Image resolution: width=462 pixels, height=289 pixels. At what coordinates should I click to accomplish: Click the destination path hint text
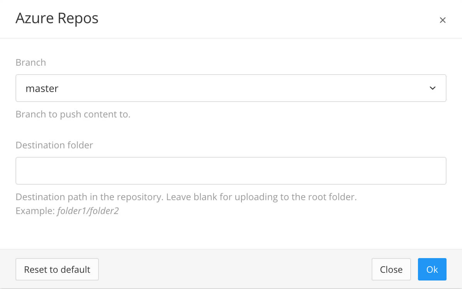coord(186,197)
